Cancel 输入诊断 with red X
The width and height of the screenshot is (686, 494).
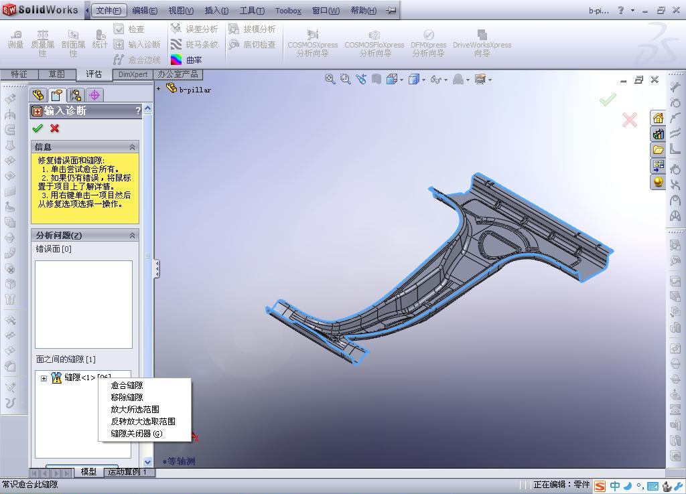tap(54, 128)
